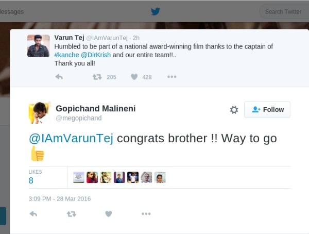Screen dimensions: 309x234
Task: Focus the Search Twitter field
Action: pos(283,11)
